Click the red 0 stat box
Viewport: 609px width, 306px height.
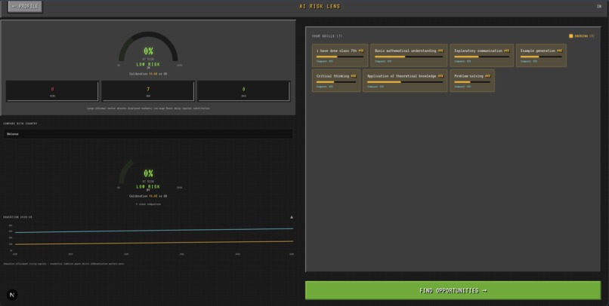[52, 91]
